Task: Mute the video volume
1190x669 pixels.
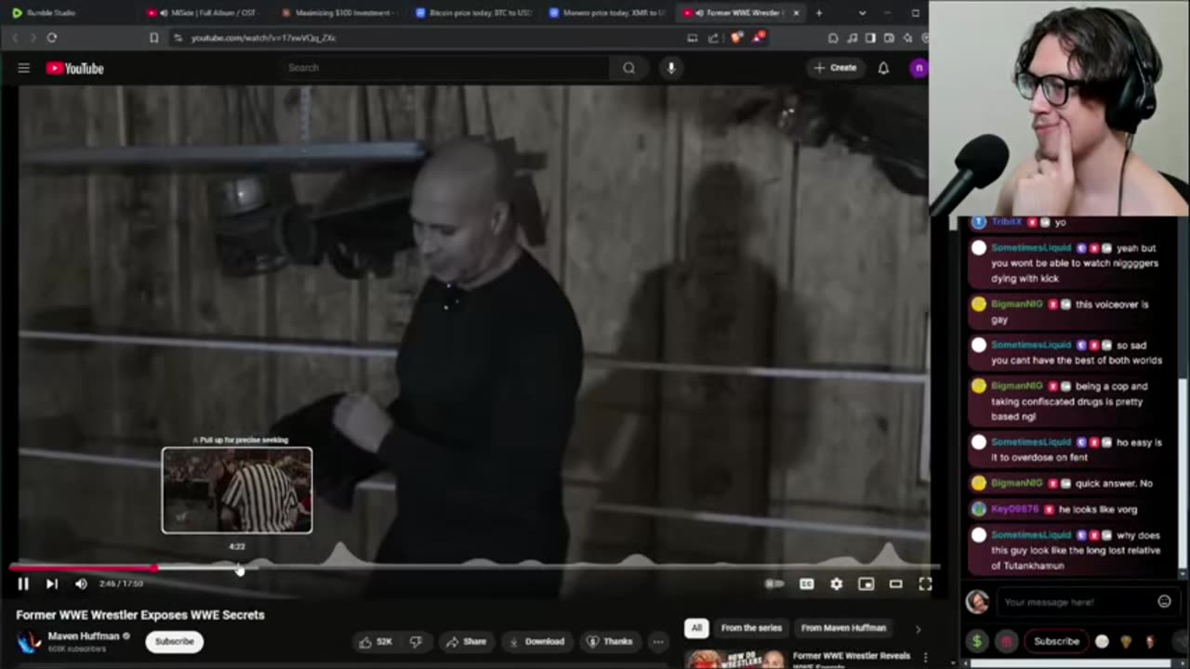Action: (x=81, y=584)
